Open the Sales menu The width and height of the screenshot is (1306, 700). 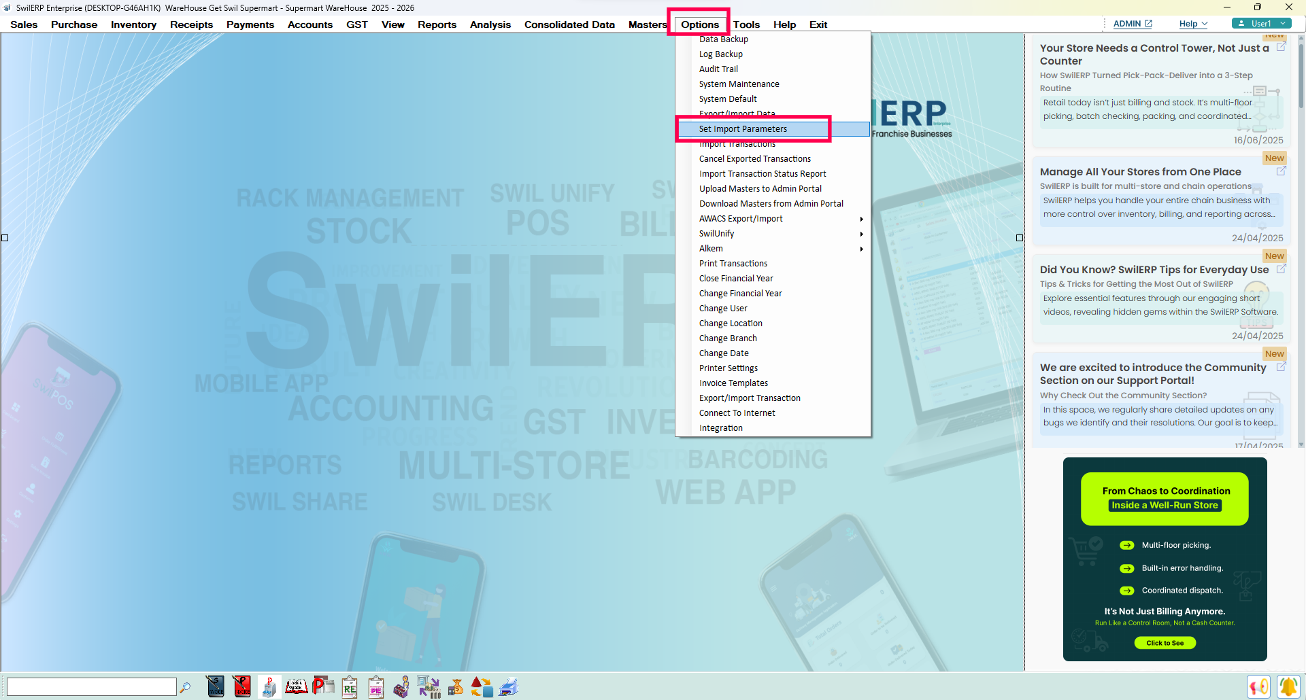[x=24, y=24]
